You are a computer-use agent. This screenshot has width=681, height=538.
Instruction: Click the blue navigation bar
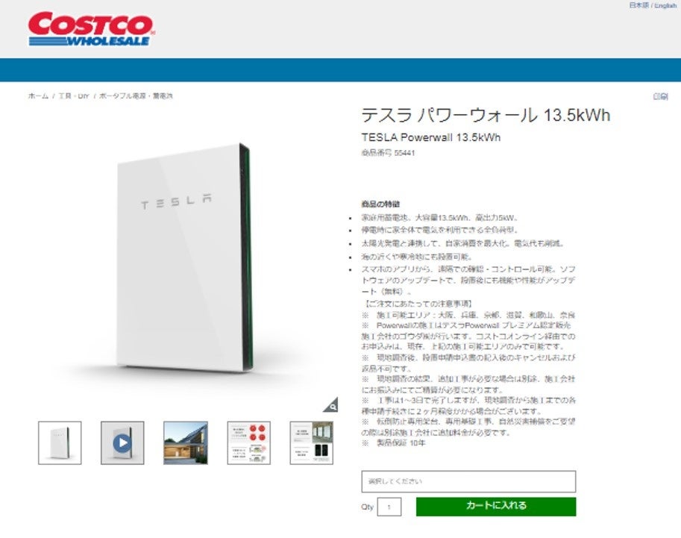tap(340, 69)
